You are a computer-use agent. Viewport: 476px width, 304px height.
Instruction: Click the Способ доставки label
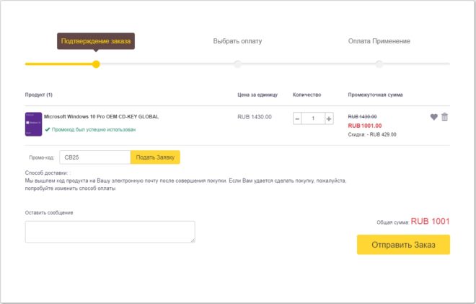click(47, 173)
